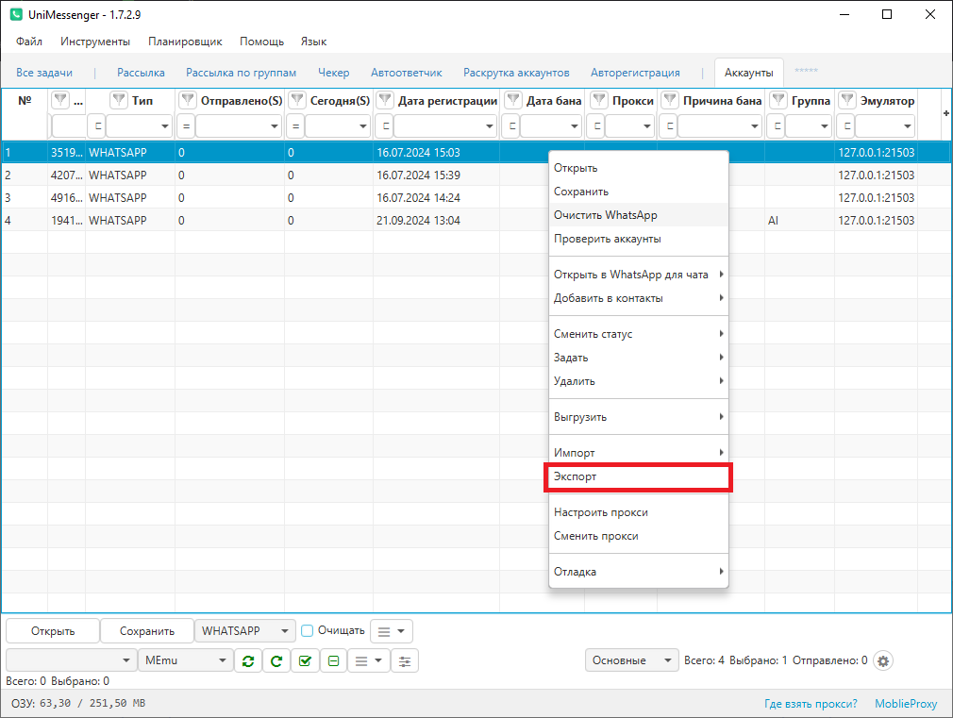Click the green minus deselect icon
This screenshot has height=718, width=953.
(333, 661)
